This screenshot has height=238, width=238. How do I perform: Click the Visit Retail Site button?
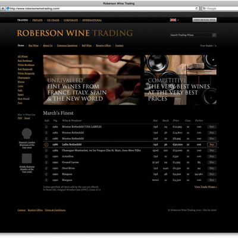tap(205, 20)
